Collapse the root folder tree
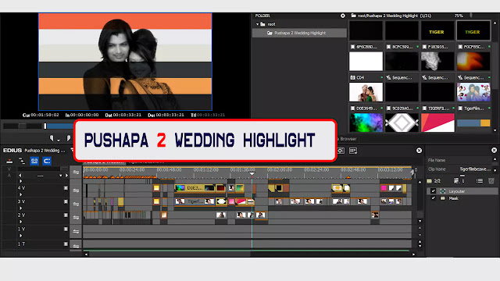Screen dimensions: 500x281 [257, 24]
